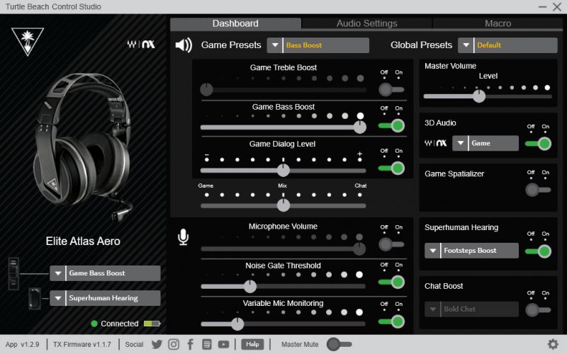567x354 pixels.
Task: Click the Variable Mic Monitoring slider knob
Action: click(x=237, y=324)
